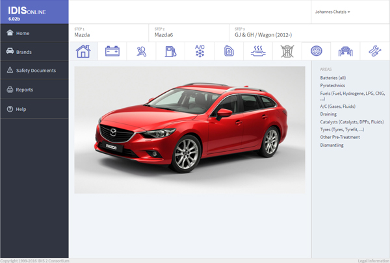Click the car icon next to Brands

10,51
